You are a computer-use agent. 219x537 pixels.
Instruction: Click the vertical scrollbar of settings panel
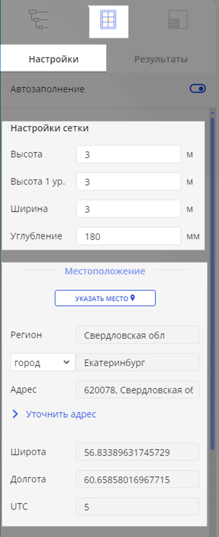point(212,284)
